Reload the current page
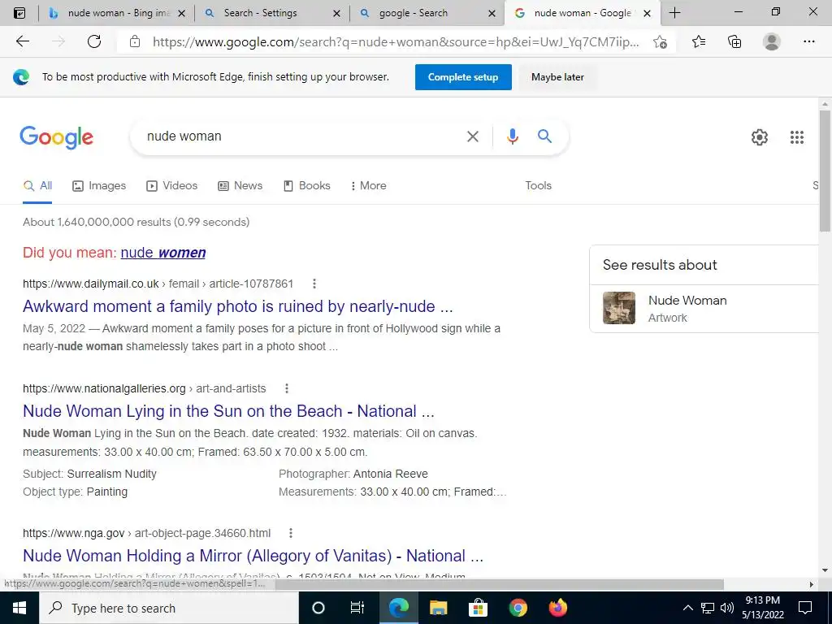 click(94, 41)
